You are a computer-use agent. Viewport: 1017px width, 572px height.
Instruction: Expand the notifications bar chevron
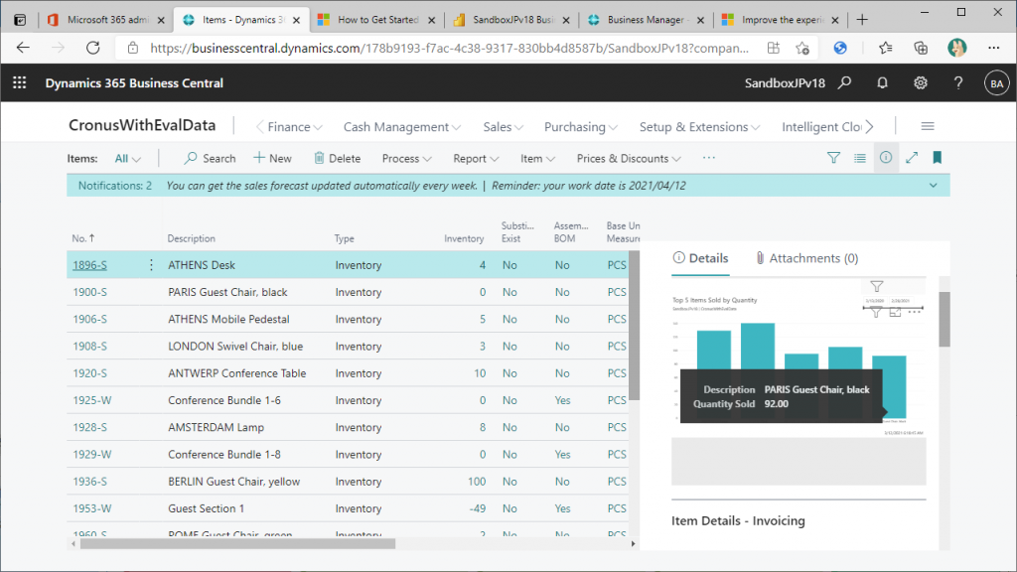click(x=933, y=186)
